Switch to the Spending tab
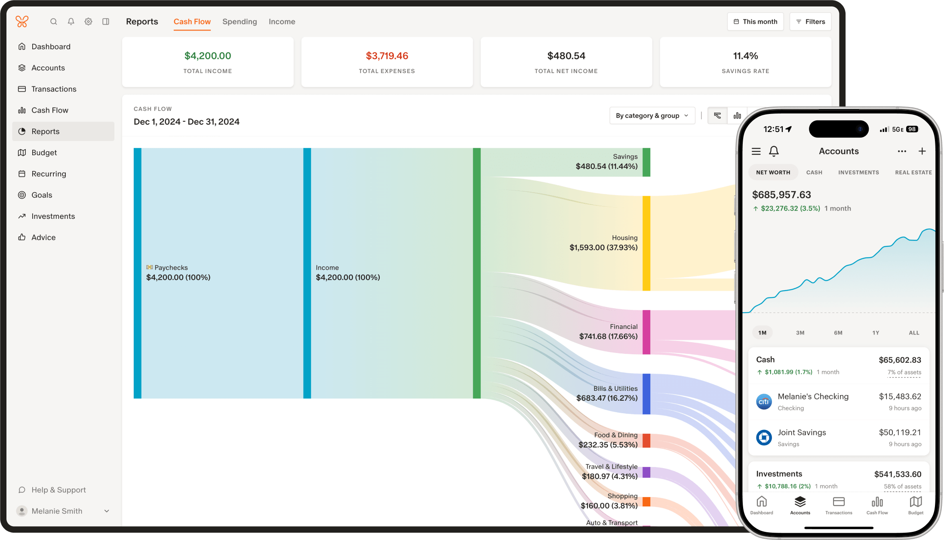 click(240, 21)
